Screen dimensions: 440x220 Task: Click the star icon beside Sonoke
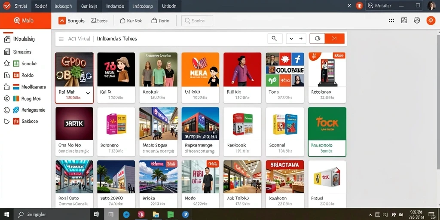coord(7,64)
